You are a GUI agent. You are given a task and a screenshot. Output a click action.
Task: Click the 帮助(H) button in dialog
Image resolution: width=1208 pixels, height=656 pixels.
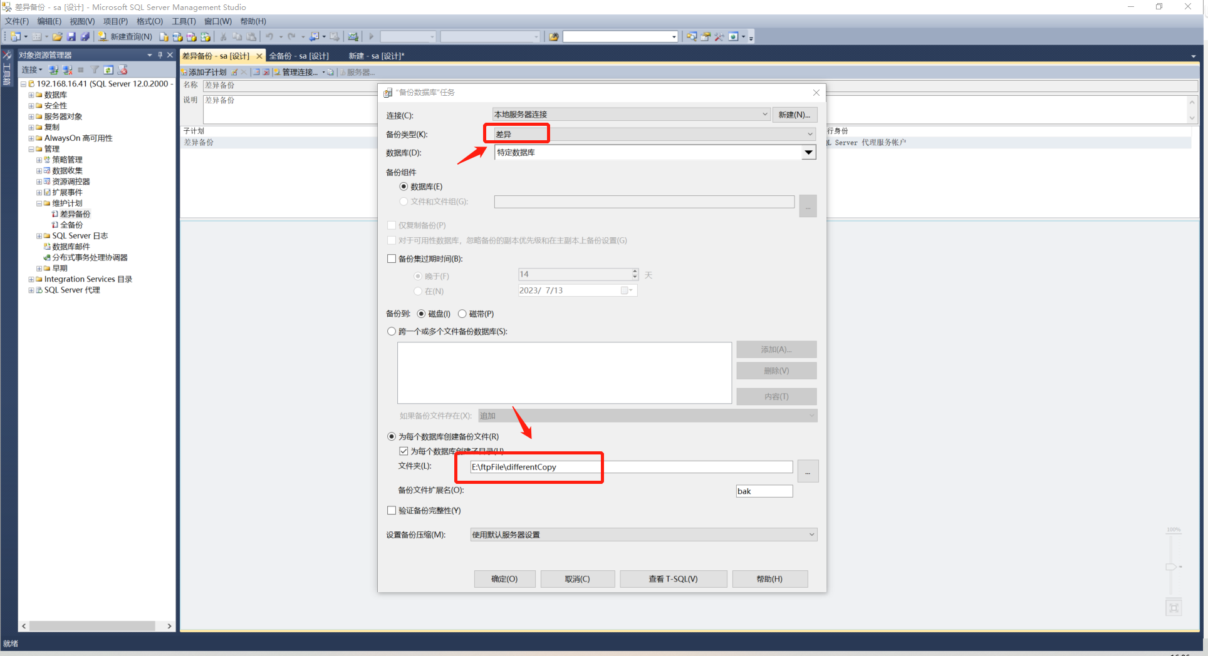tap(769, 579)
